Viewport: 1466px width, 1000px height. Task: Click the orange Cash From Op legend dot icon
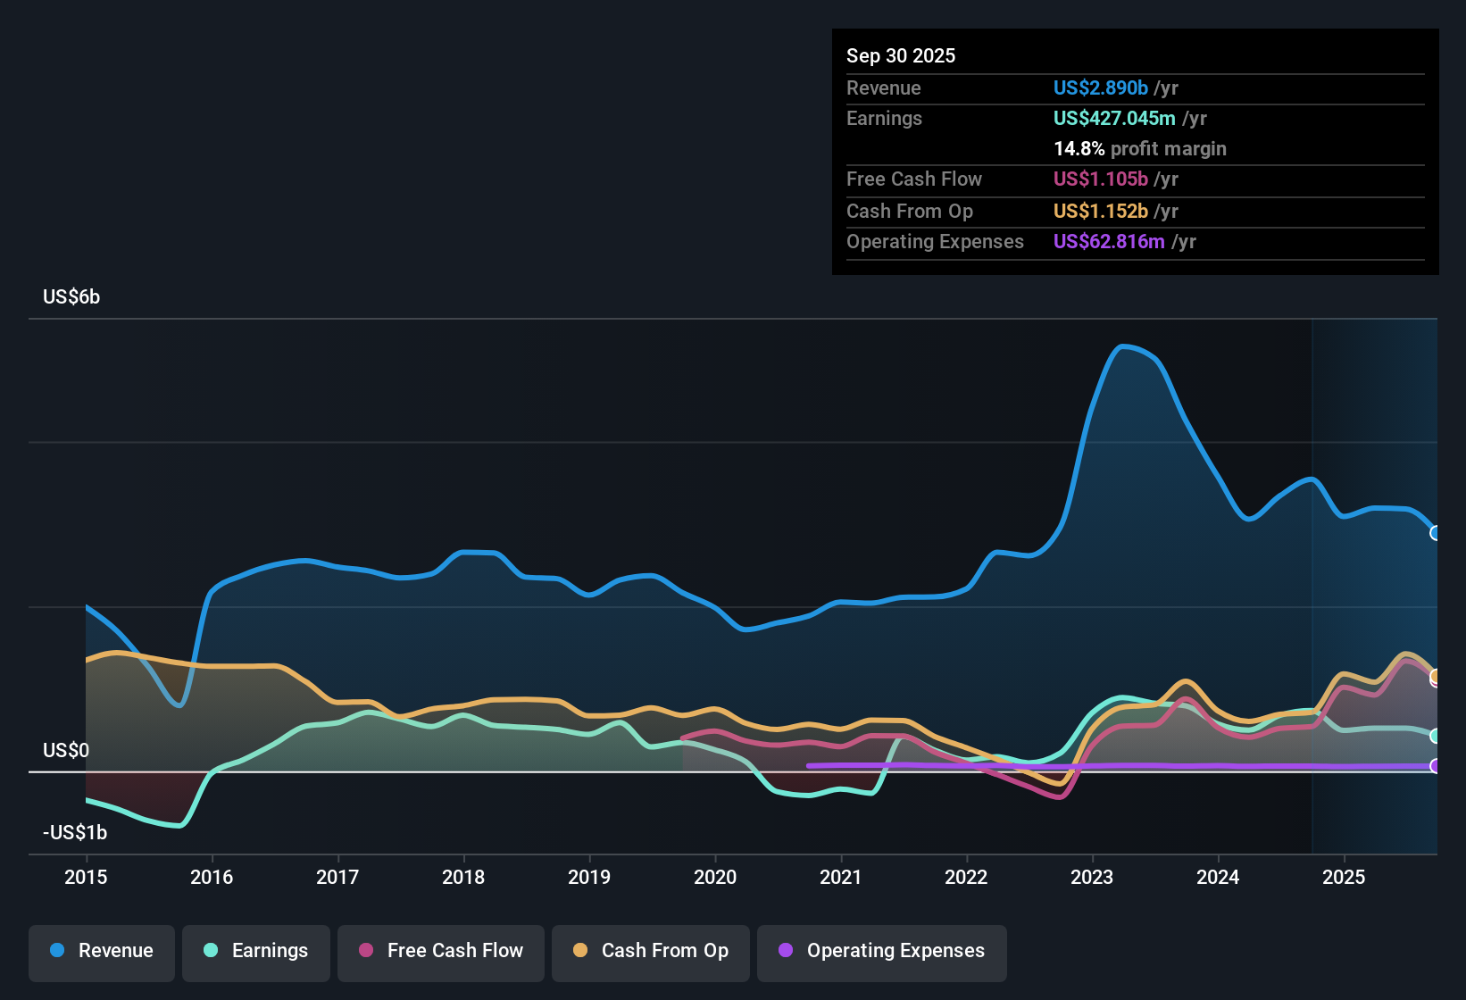(580, 951)
